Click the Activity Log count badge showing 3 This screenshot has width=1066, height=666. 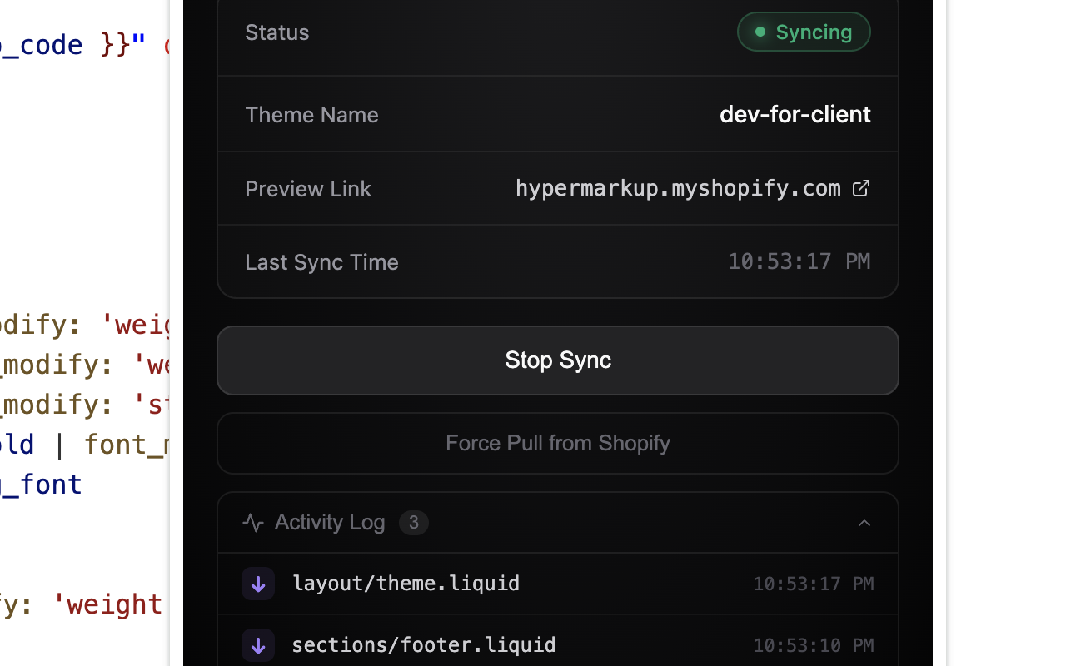pos(414,523)
